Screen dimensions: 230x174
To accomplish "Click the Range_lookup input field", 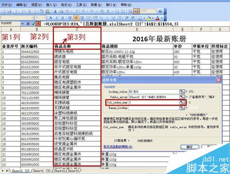I will coord(154,108).
